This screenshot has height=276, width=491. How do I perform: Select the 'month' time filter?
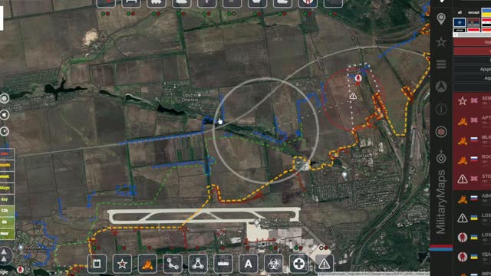6,165
